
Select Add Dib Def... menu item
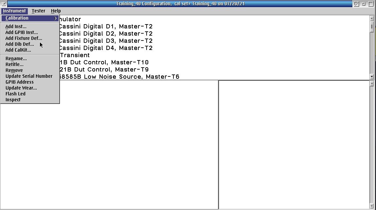(x=19, y=44)
